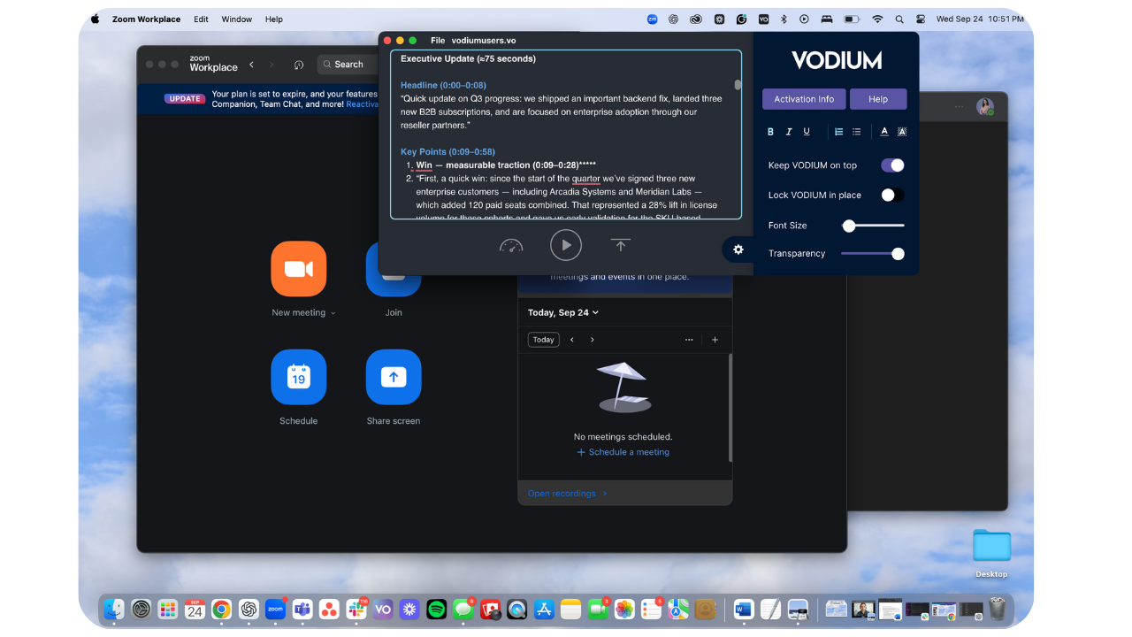Open recordings link in Zoom
Viewport: 1132px width, 637px height.
[x=568, y=494]
